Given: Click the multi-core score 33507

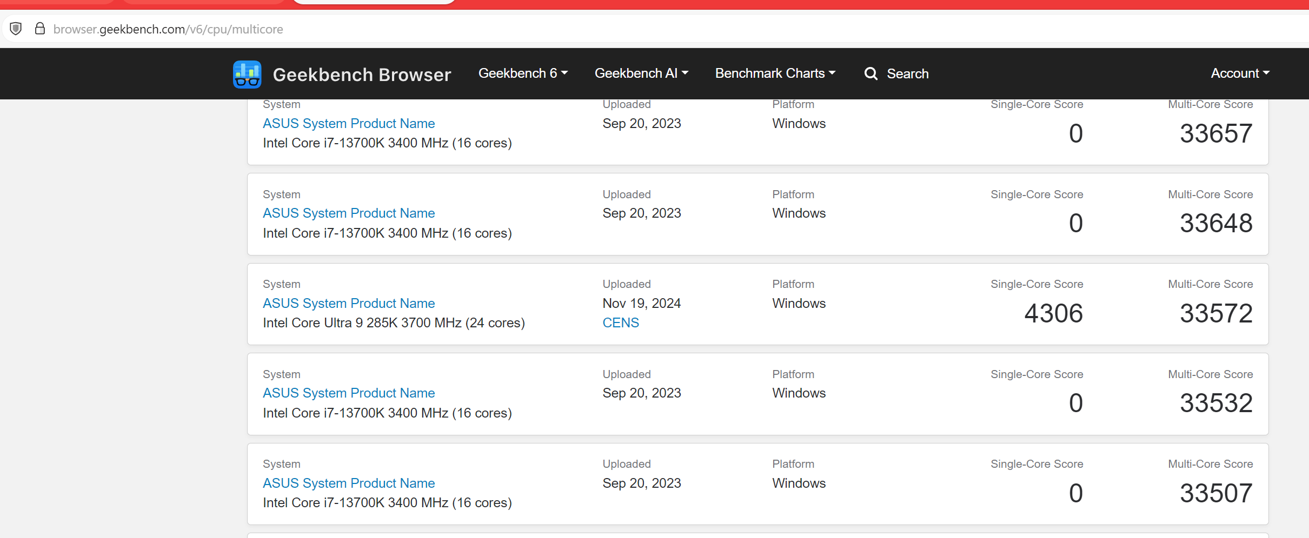Looking at the screenshot, I should point(1216,493).
